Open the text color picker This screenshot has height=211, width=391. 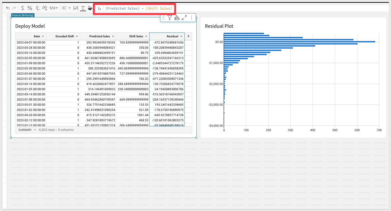(x=83, y=8)
